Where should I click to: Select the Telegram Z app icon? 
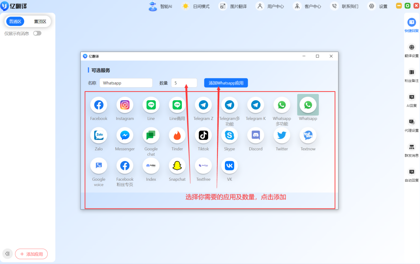click(x=203, y=104)
